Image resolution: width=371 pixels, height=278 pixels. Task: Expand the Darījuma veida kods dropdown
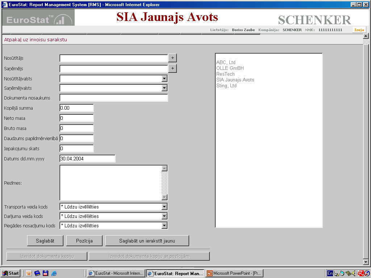click(164, 216)
